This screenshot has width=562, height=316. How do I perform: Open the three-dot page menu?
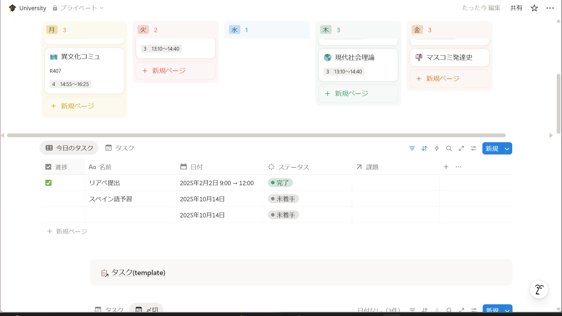tap(550, 8)
